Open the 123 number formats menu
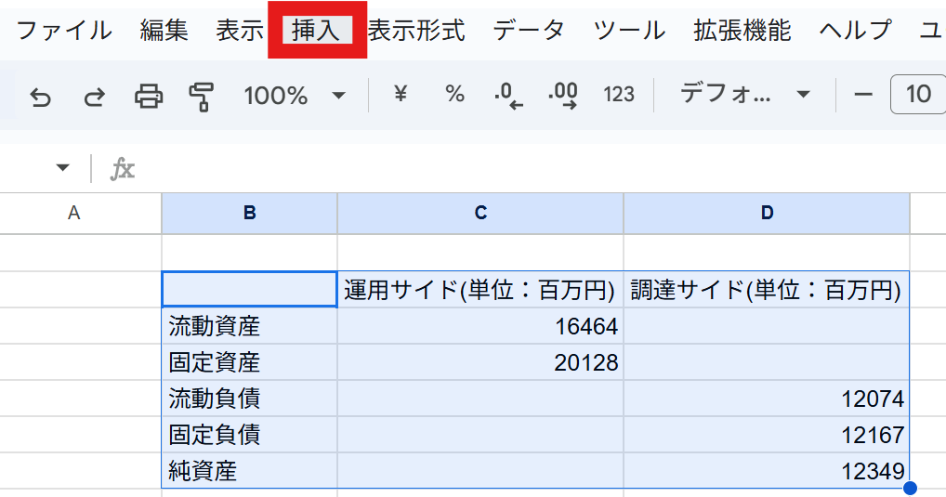This screenshot has width=946, height=497. click(618, 95)
